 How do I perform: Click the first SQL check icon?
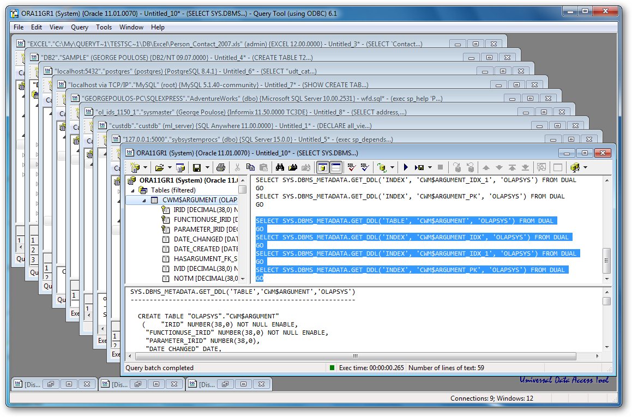coord(352,167)
